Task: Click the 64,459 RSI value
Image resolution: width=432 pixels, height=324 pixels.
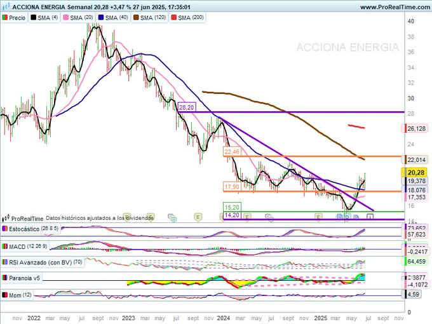Action: click(x=416, y=261)
